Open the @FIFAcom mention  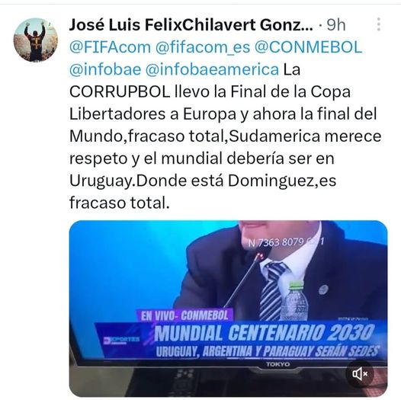pos(111,47)
